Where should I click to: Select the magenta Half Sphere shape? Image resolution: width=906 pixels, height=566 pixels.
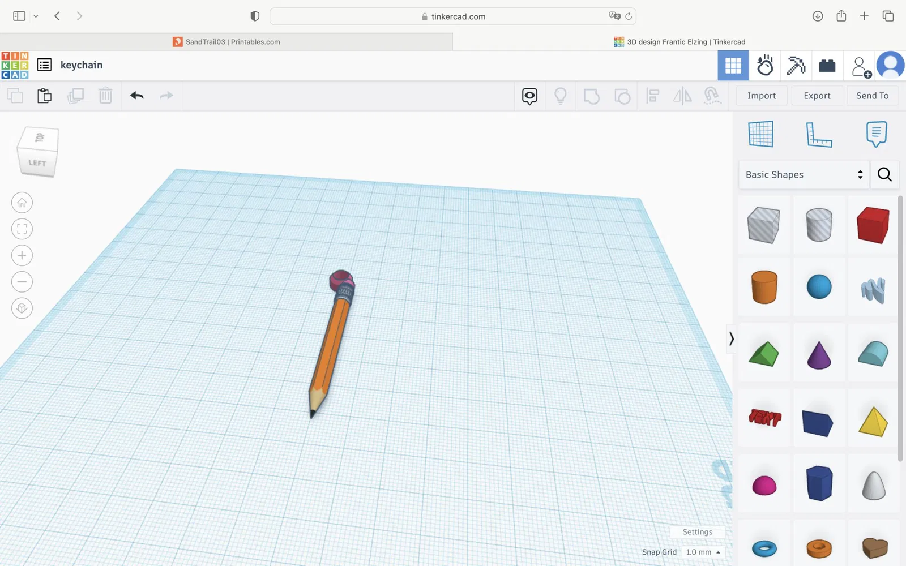pos(764,486)
